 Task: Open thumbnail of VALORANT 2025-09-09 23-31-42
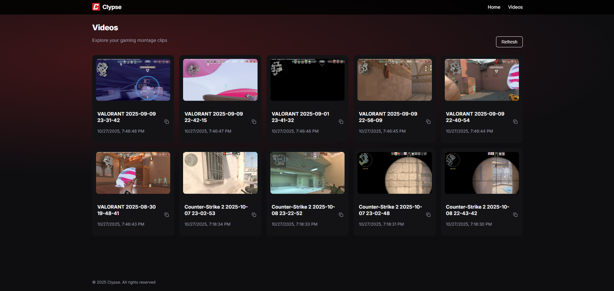tap(133, 80)
